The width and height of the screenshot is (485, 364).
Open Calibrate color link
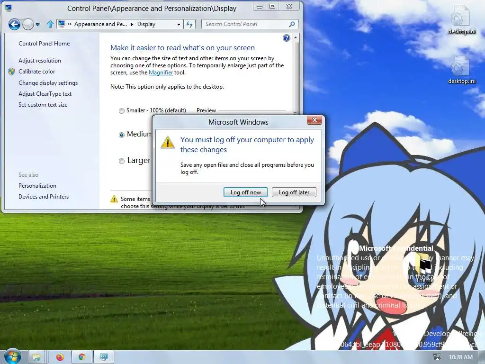[x=37, y=72]
